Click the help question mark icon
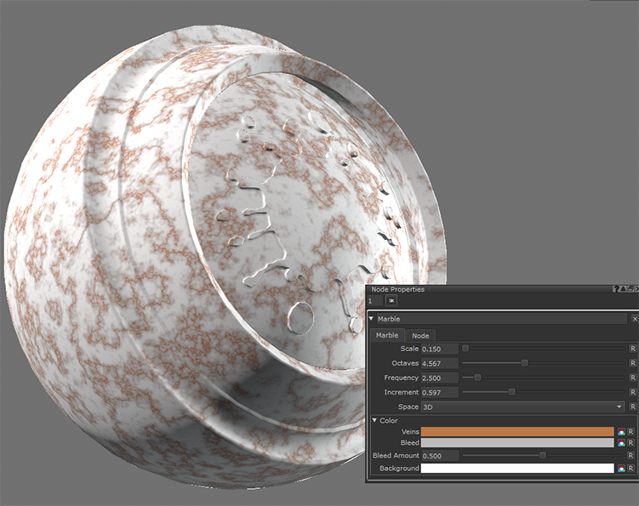The width and height of the screenshot is (639, 506). 615,290
